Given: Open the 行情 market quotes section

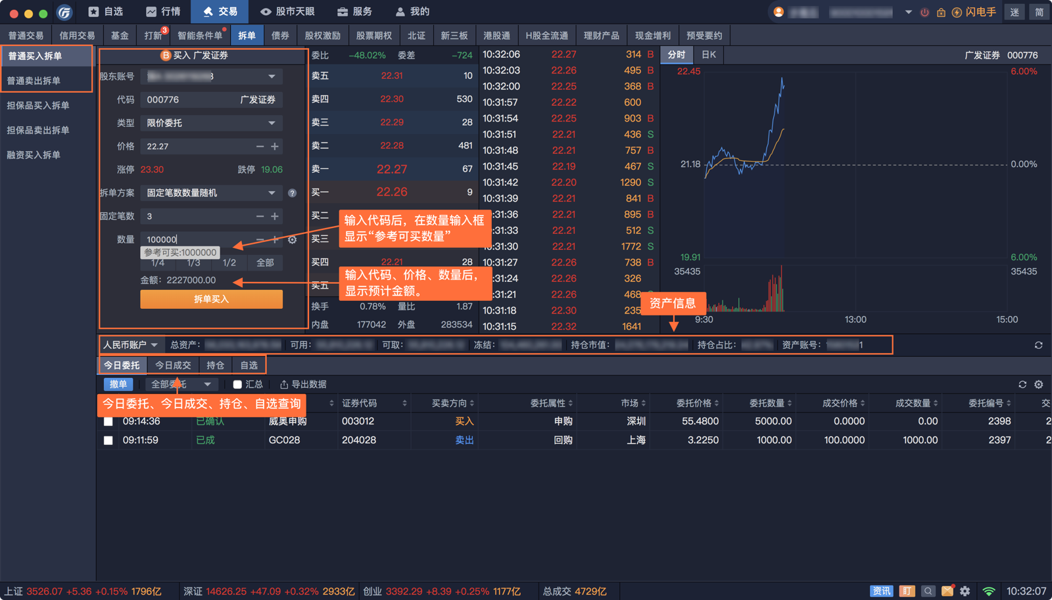Looking at the screenshot, I should tap(163, 12).
